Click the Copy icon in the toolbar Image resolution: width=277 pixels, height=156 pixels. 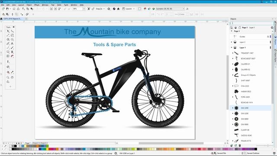(x=28, y=9)
